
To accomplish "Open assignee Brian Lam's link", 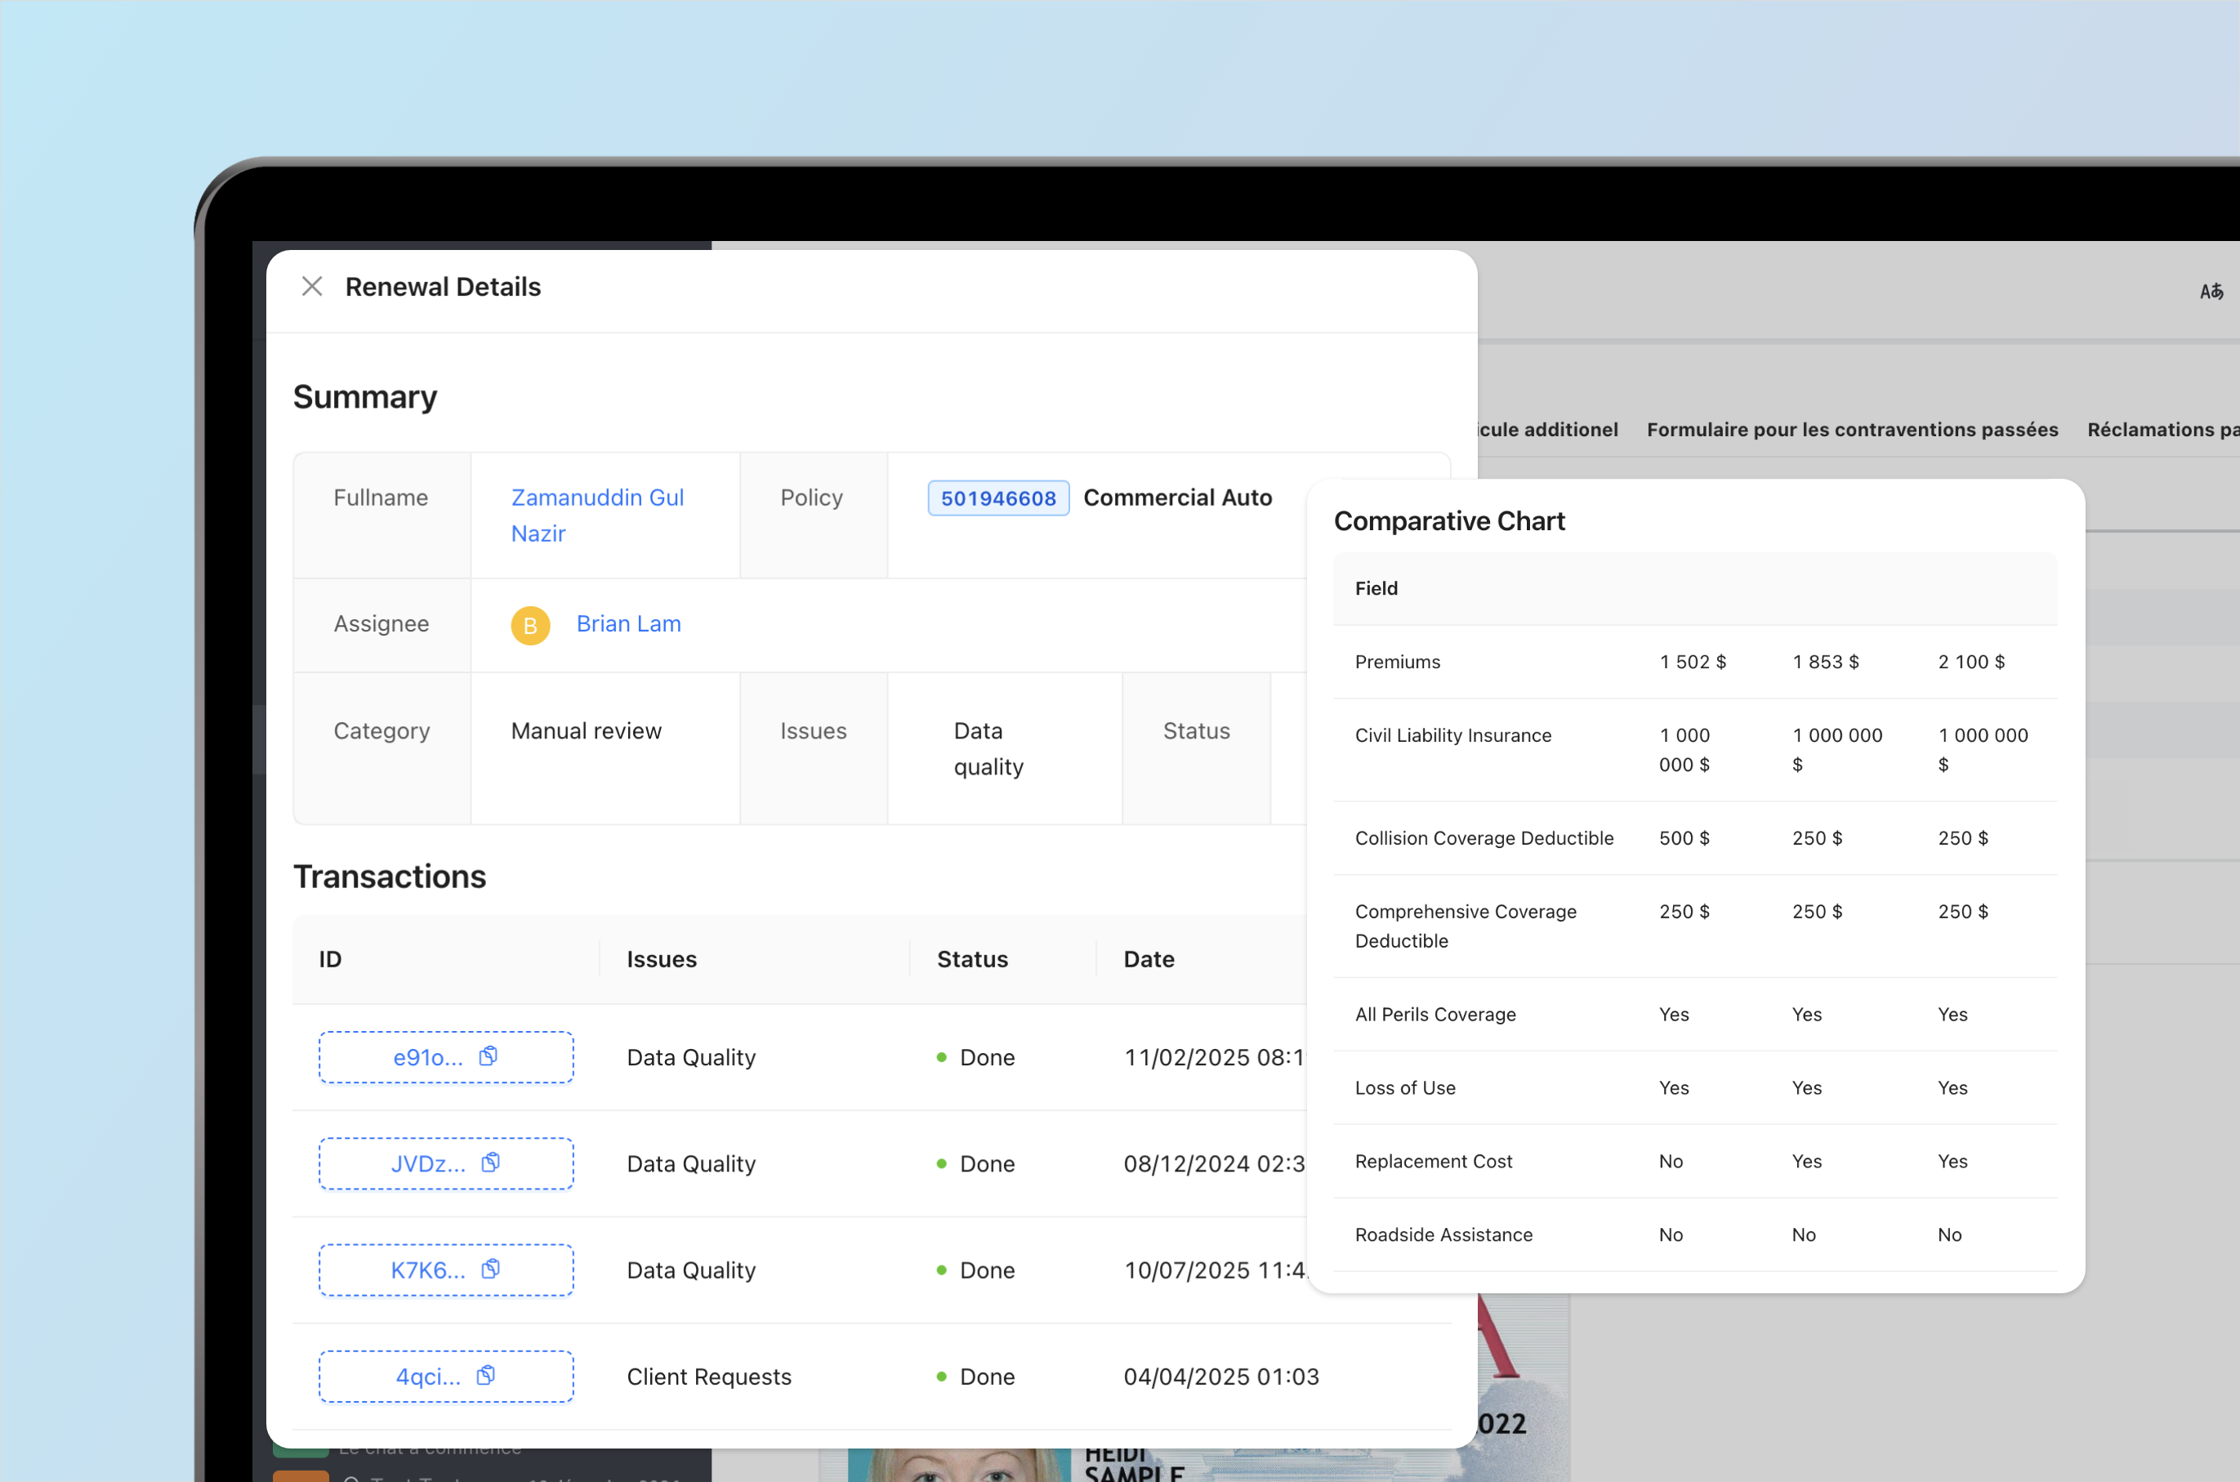I will (628, 624).
